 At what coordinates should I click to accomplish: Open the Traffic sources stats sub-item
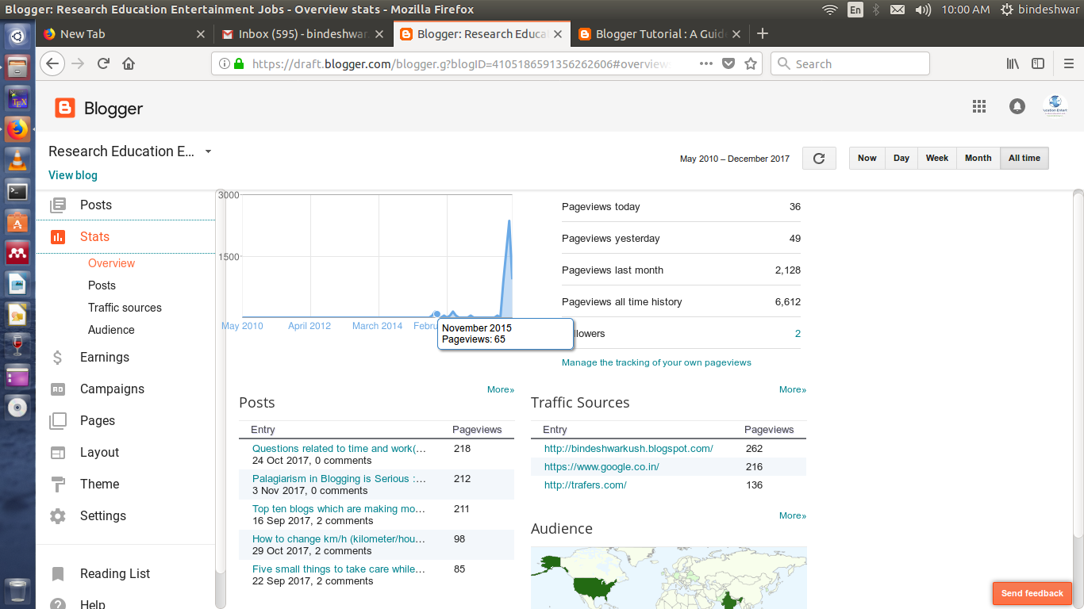click(125, 308)
